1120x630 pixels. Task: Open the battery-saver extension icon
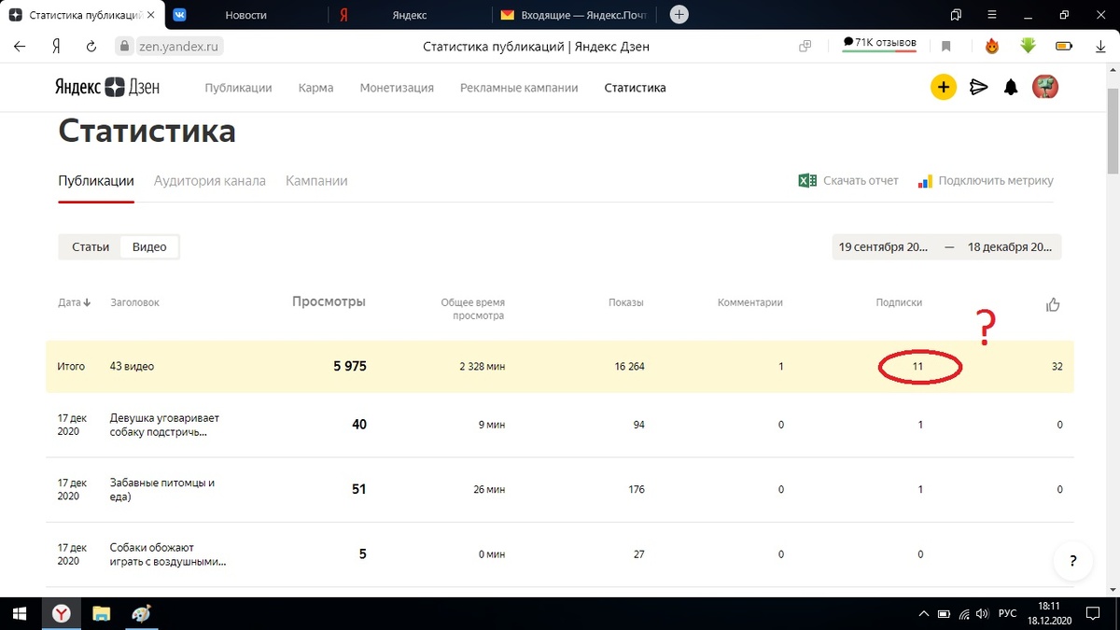pyautogui.click(x=1063, y=45)
